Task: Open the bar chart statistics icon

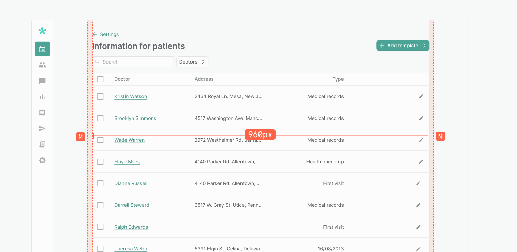Action: pos(42,97)
